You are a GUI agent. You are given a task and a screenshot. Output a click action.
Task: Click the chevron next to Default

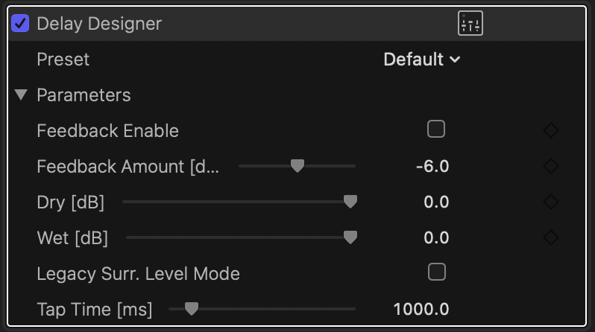coord(455,60)
